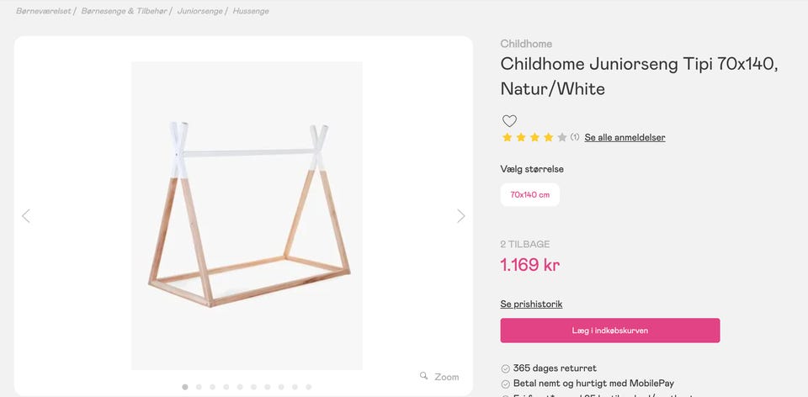This screenshot has width=808, height=397.
Task: Click the tipi bed product image
Action: pyautogui.click(x=247, y=215)
